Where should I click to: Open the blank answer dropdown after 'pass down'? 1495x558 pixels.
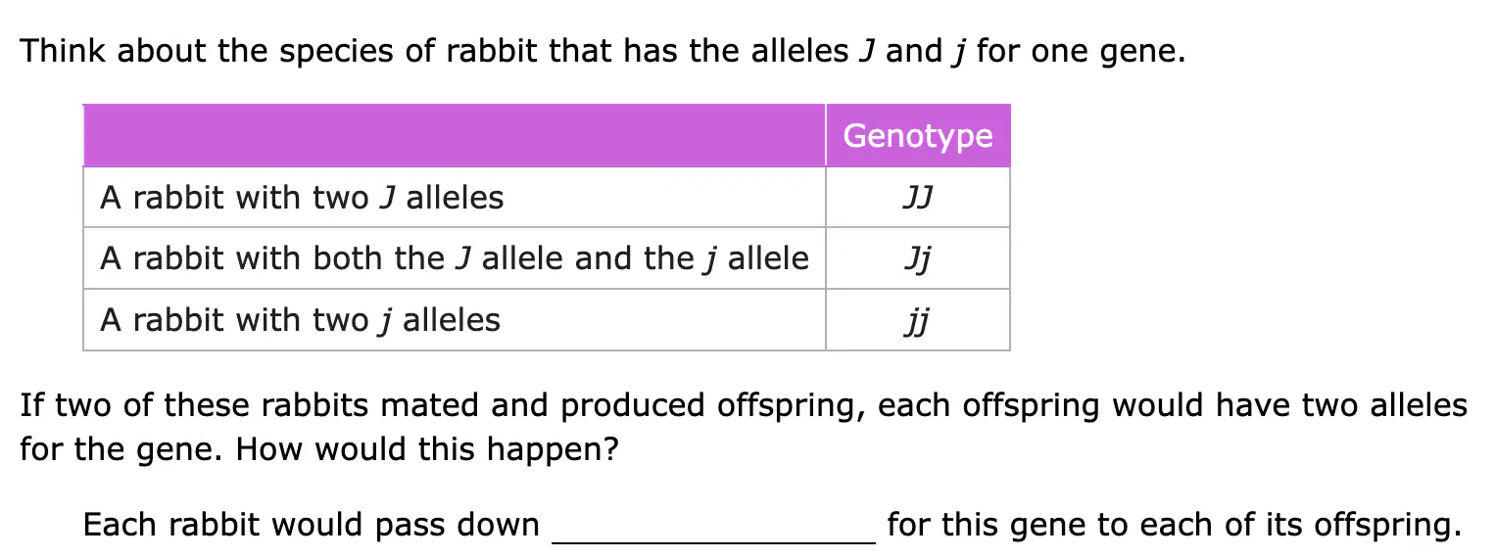(714, 527)
